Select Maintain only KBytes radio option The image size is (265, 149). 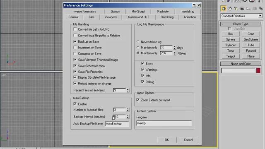click(138, 53)
